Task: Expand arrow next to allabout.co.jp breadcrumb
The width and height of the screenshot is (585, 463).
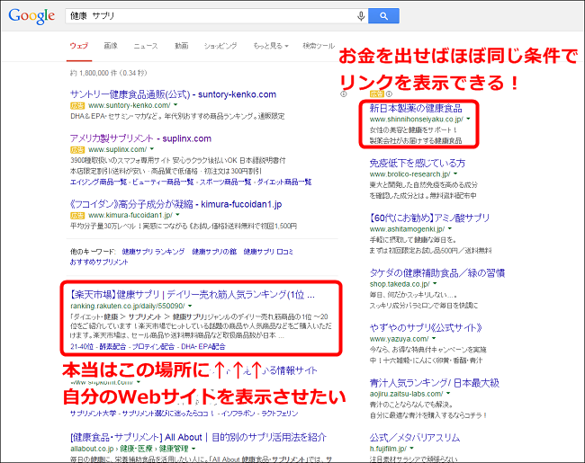Action: [193, 449]
